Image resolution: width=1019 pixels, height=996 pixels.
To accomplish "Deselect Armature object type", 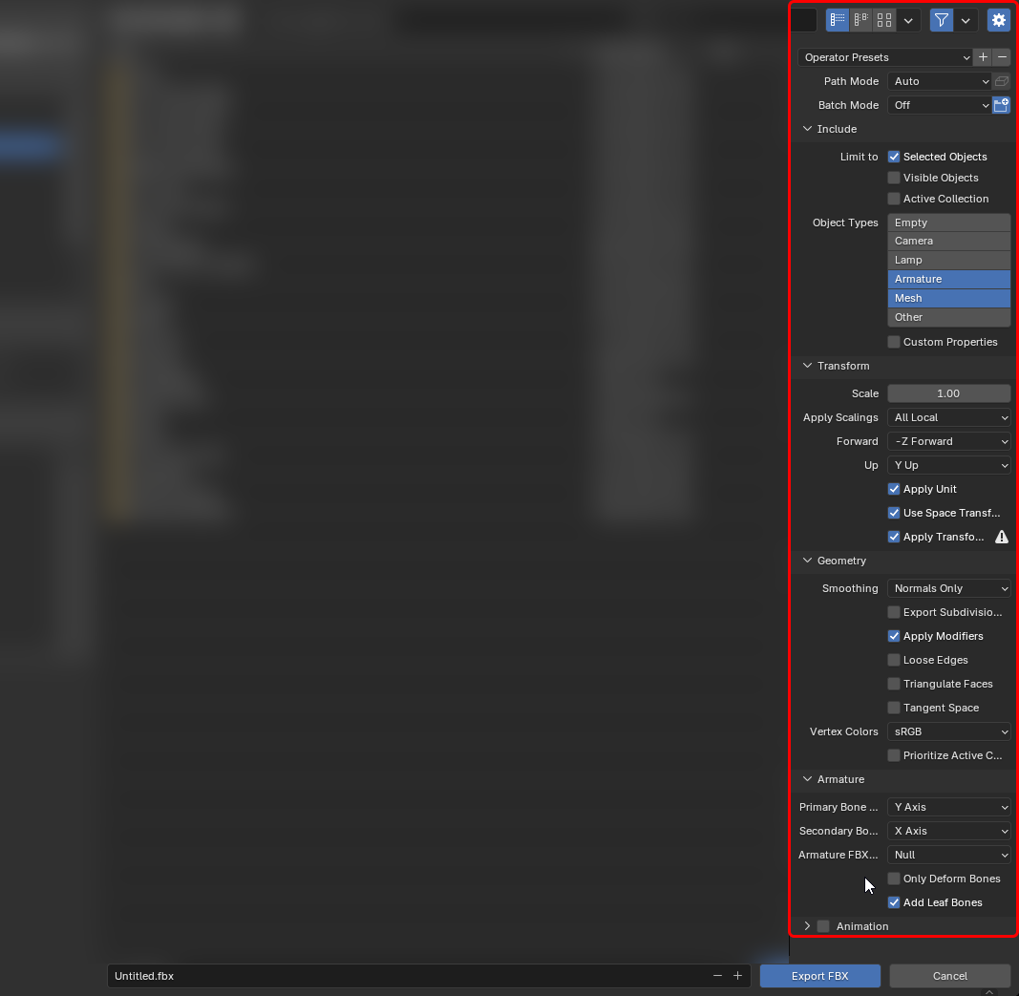I will coord(949,279).
